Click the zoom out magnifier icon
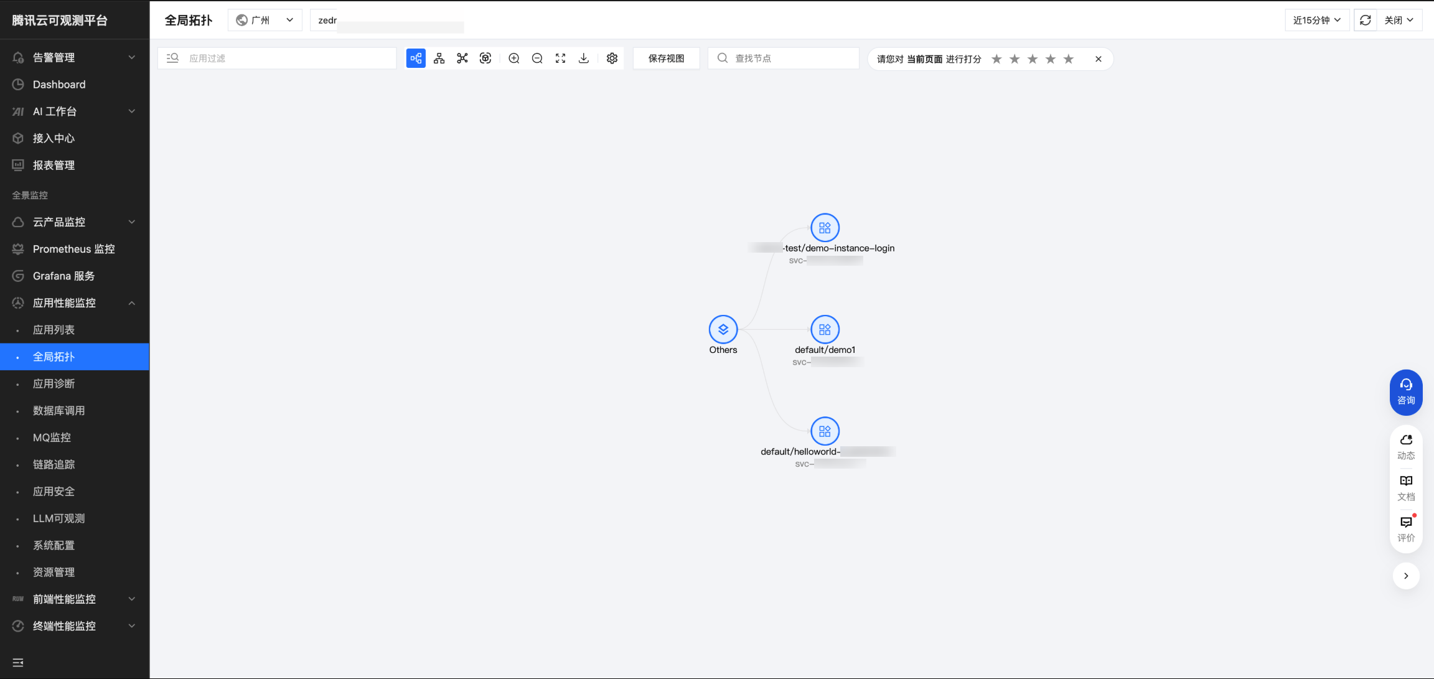 537,58
